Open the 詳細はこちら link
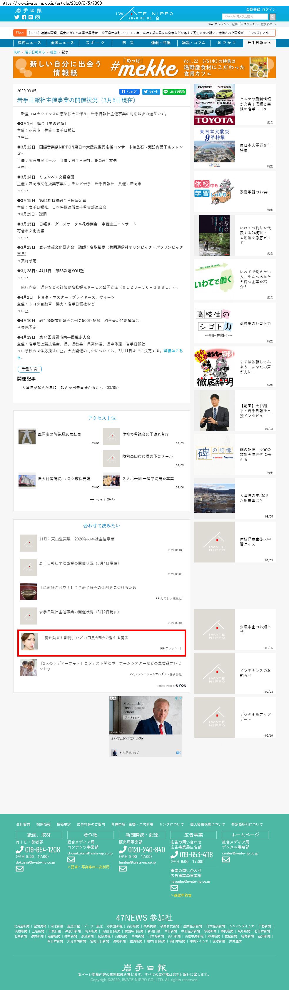 coord(173,351)
